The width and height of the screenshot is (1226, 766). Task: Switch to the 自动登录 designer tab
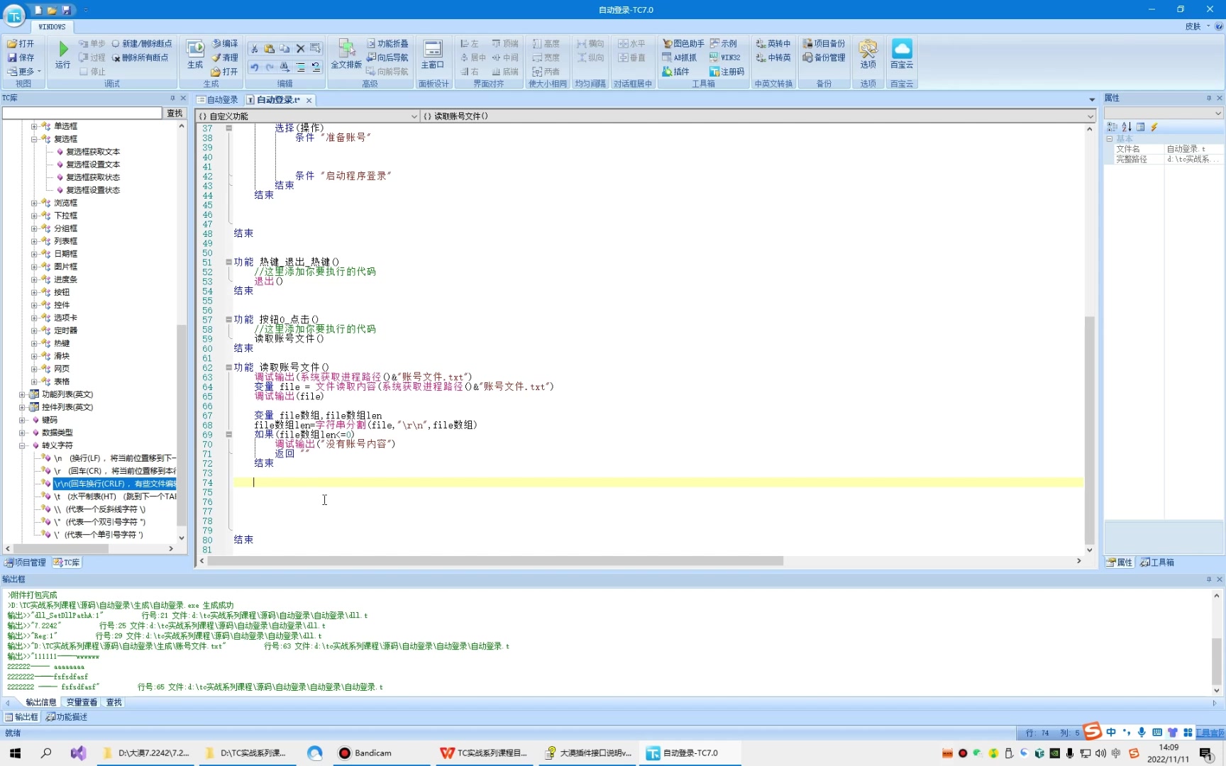pyautogui.click(x=218, y=99)
